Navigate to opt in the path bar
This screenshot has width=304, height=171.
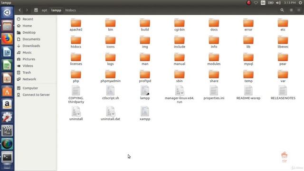coord(44,10)
